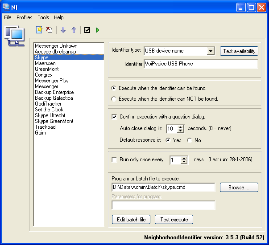Click the Identifier text field
Image resolution: width=269 pixels, height=245 pixels.
[x=201, y=64]
